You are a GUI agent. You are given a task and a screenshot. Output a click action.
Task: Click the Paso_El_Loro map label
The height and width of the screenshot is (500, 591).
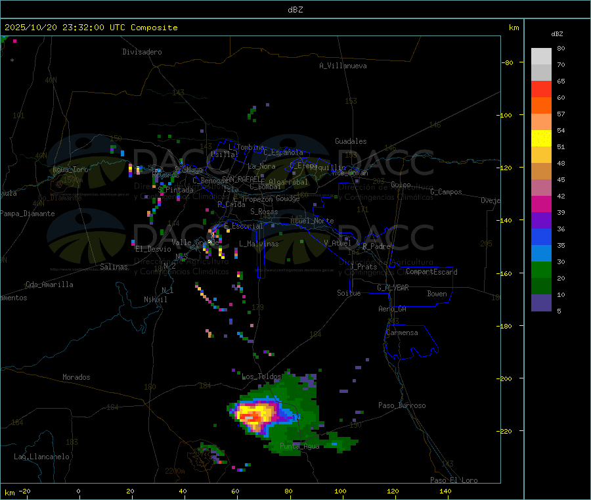(454, 480)
